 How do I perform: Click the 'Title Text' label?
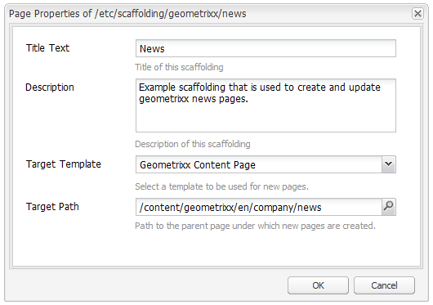pyautogui.click(x=47, y=48)
